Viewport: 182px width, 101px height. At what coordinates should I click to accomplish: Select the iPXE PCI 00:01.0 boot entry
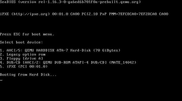coord(24,67)
